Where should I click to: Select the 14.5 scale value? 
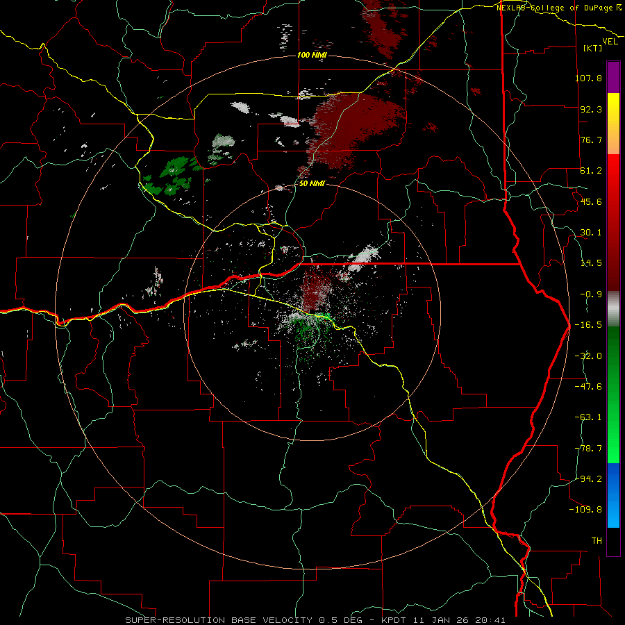point(591,263)
